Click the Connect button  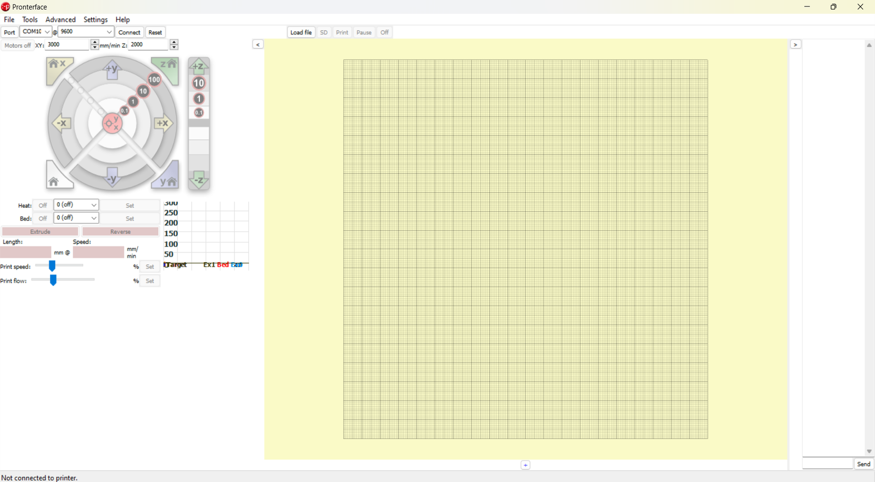click(130, 32)
